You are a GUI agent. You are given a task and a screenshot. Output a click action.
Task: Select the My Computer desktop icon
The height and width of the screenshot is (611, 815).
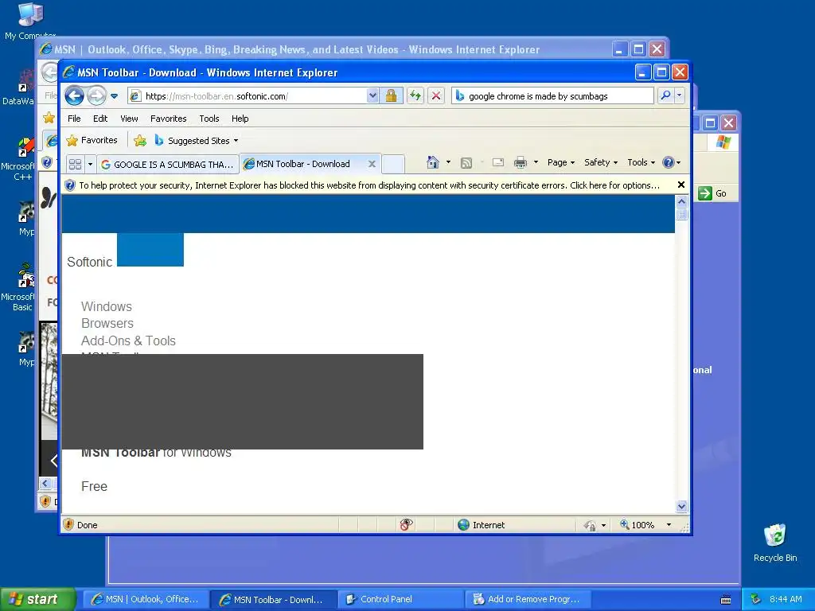30,21
